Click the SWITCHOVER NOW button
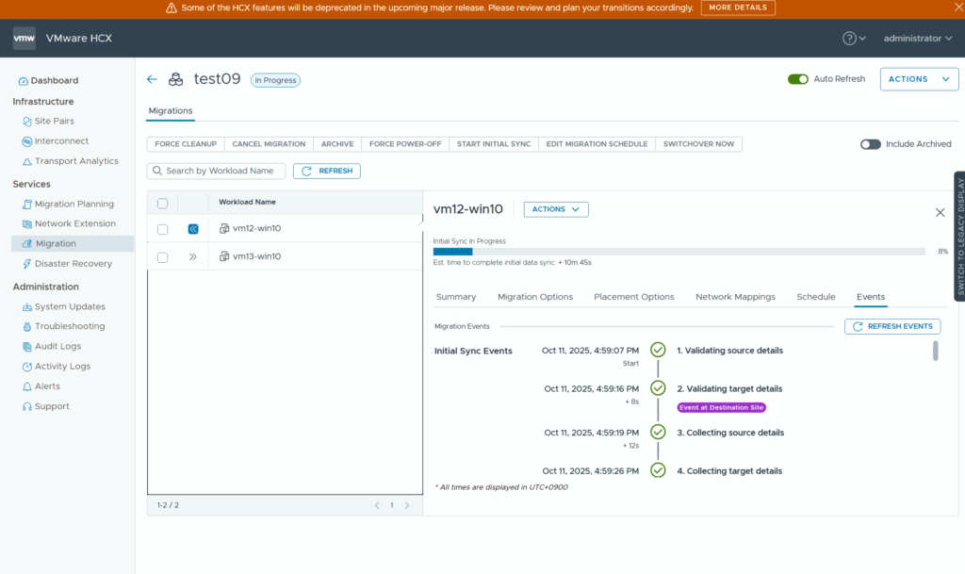This screenshot has width=965, height=574. (x=698, y=144)
